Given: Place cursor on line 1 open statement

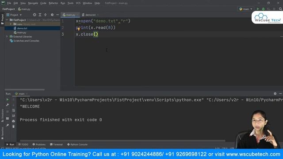Looking at the screenshot, I should pyautogui.click(x=103, y=21).
